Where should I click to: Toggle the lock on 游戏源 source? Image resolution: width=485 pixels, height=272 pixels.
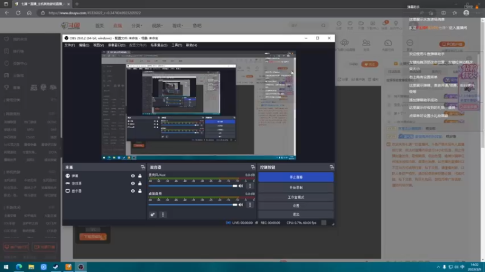pyautogui.click(x=140, y=184)
